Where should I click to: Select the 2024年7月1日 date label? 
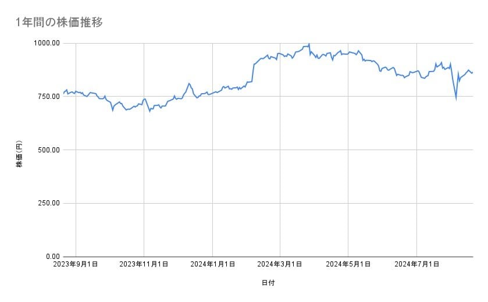[417, 264]
